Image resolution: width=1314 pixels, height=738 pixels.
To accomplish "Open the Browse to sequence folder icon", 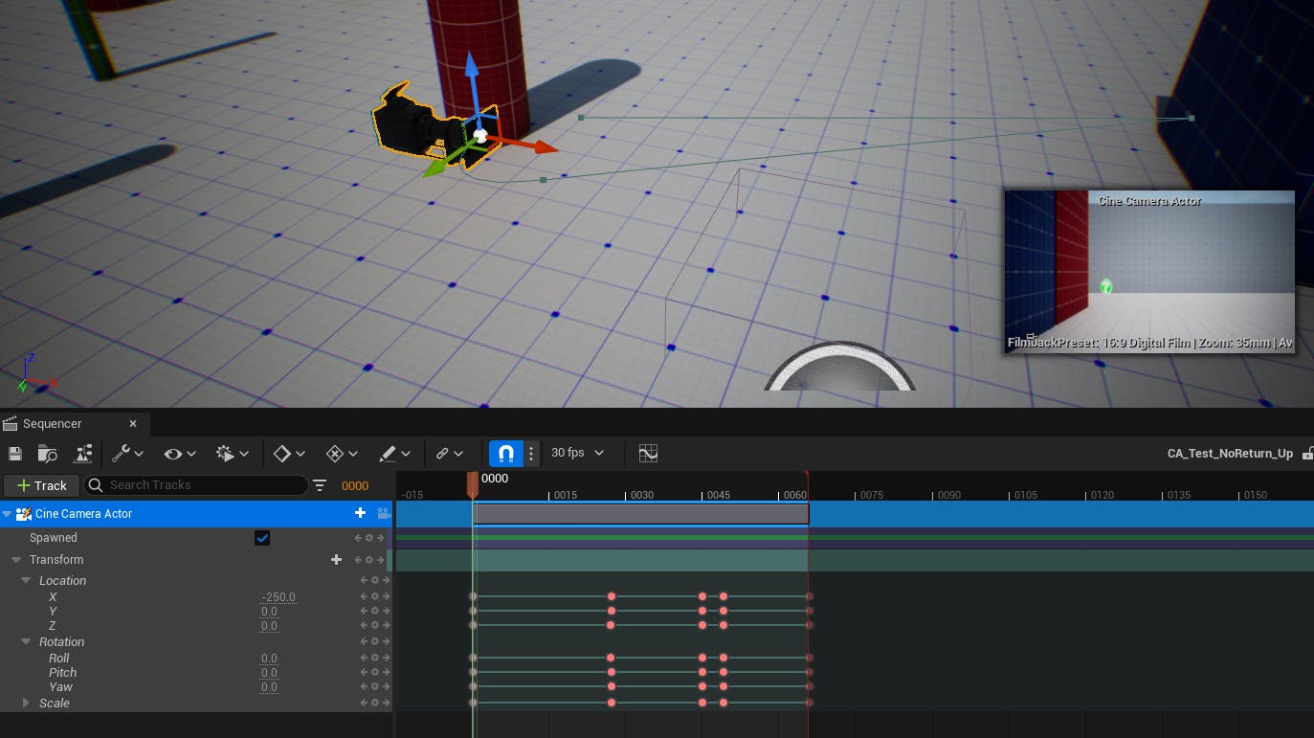I will 47,453.
